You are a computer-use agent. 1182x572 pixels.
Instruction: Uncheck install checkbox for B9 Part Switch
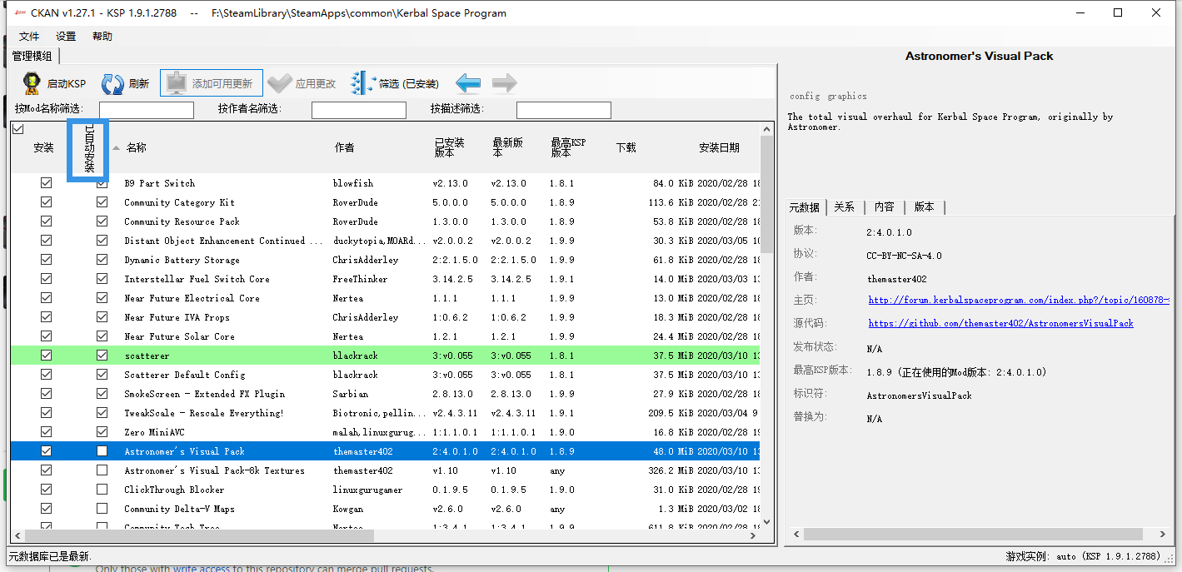click(46, 183)
